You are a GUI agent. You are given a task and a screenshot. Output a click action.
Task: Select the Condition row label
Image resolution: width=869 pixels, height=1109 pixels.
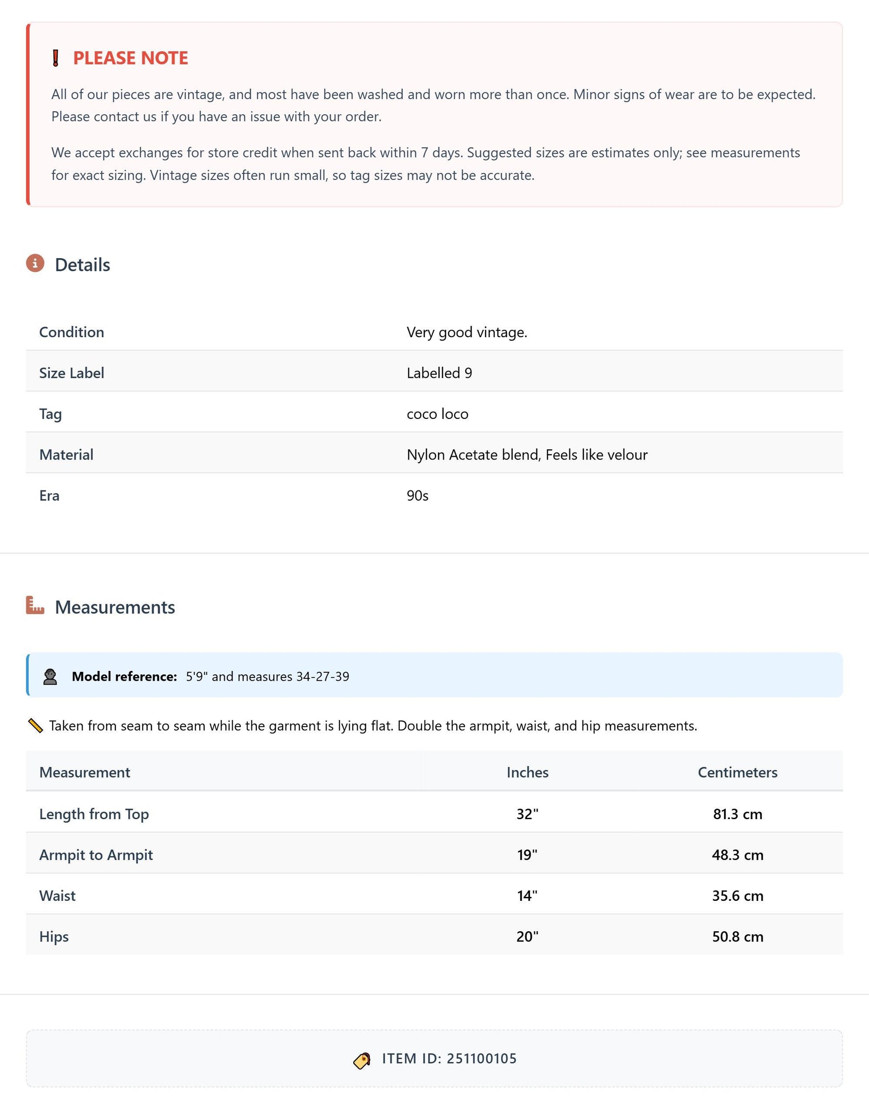coord(72,332)
